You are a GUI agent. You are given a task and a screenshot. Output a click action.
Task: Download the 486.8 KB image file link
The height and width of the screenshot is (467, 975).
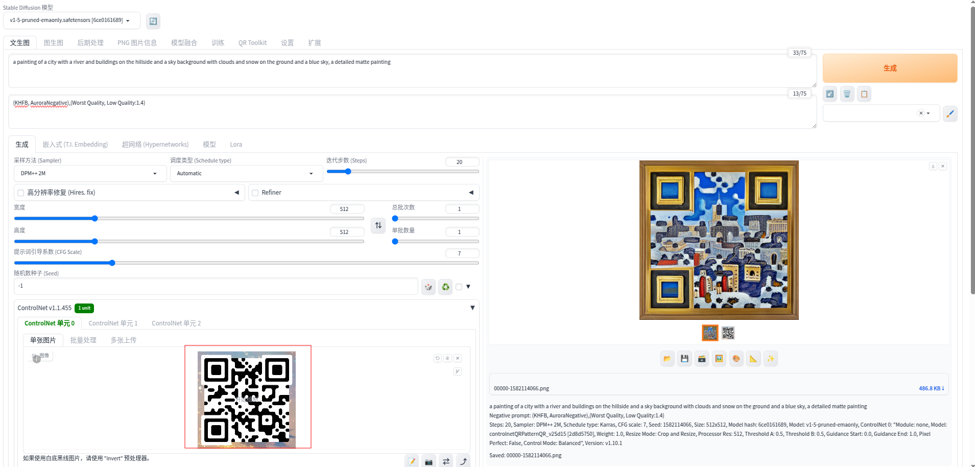tap(932, 388)
